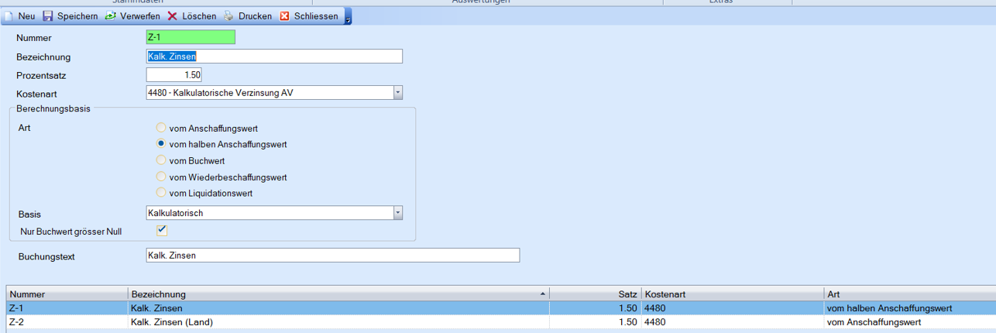Select radio option vom Liquidationswert
996x333 pixels.
pos(161,193)
